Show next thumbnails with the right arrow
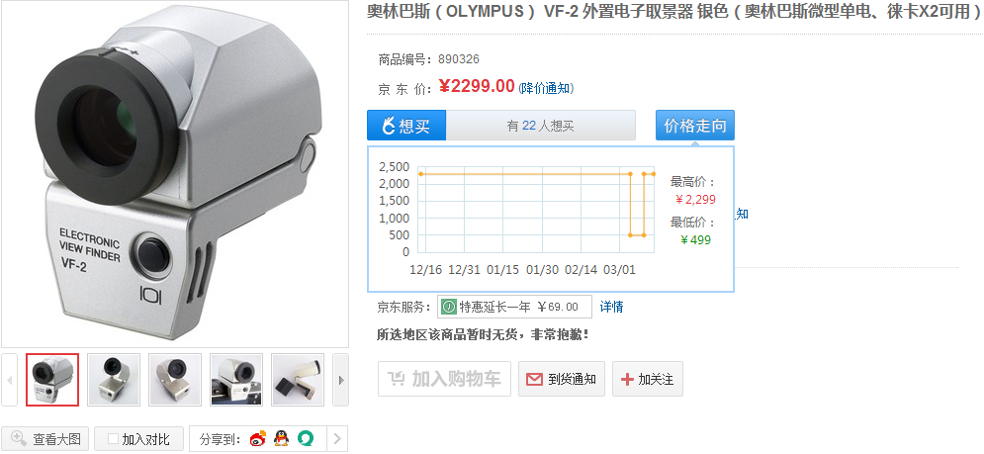 coord(341,380)
